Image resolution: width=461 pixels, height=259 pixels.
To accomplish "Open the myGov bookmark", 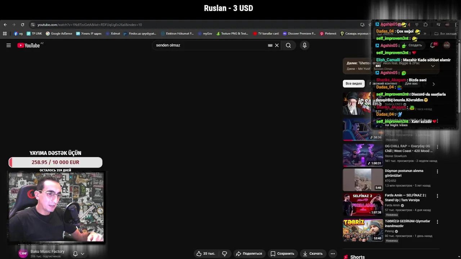I will pos(205,33).
